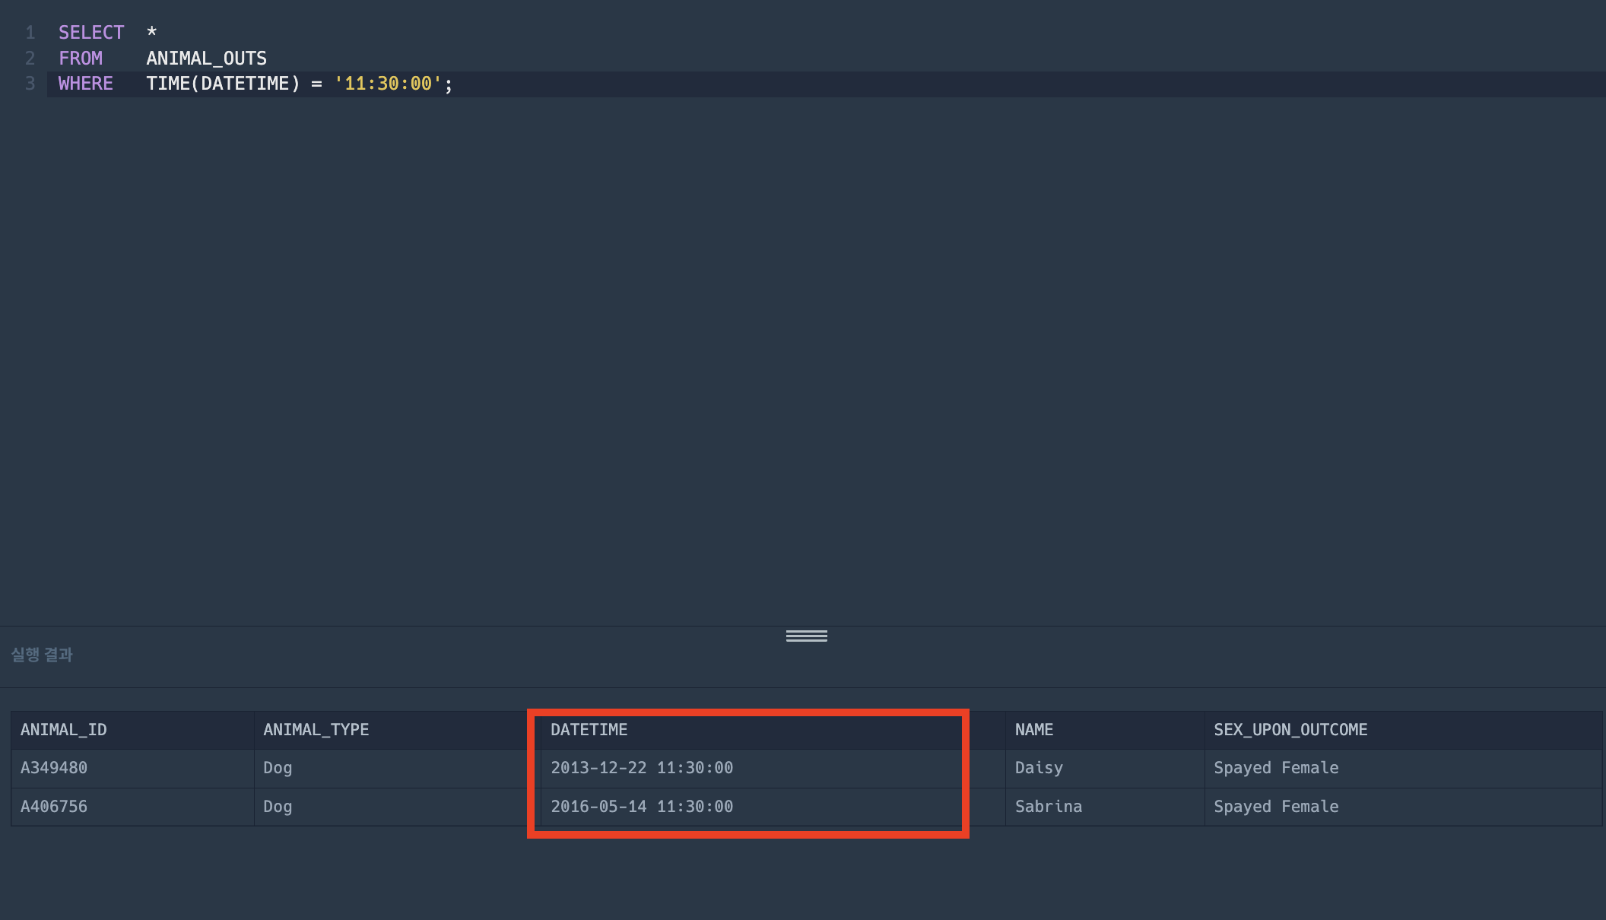The image size is (1606, 920).
Task: Click the SEX_UPON_OUTCOME column header
Action: [x=1290, y=730]
